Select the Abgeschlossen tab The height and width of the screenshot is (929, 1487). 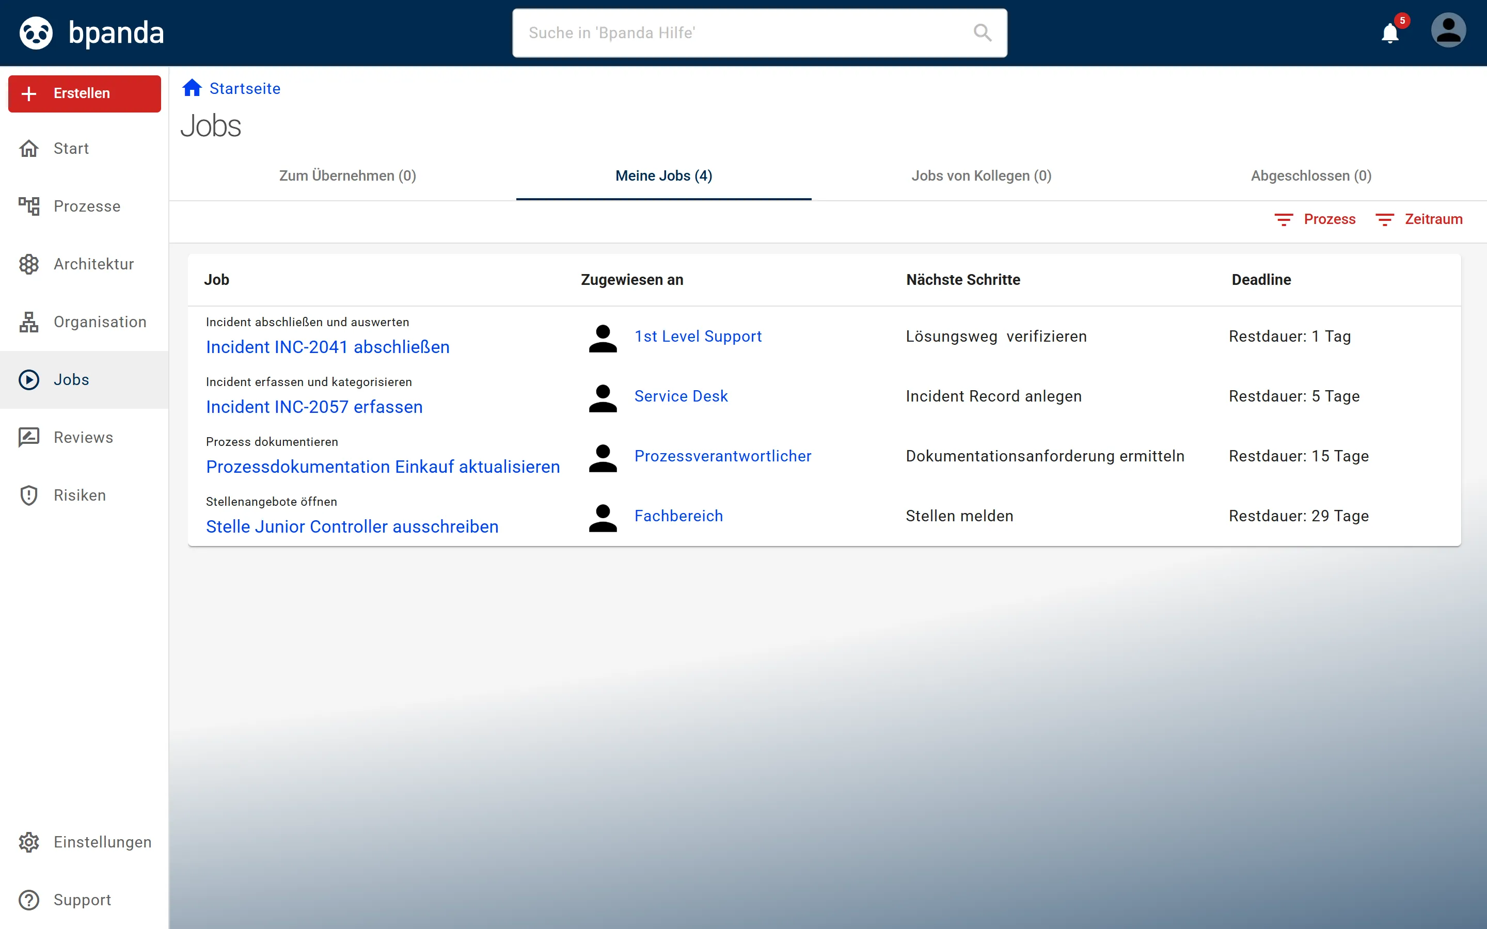[x=1311, y=175]
